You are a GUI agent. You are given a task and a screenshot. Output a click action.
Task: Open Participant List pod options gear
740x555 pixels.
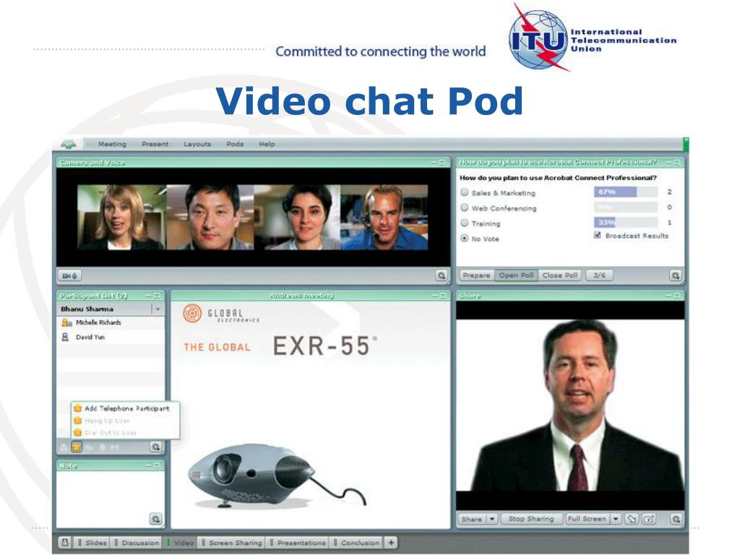(156, 447)
